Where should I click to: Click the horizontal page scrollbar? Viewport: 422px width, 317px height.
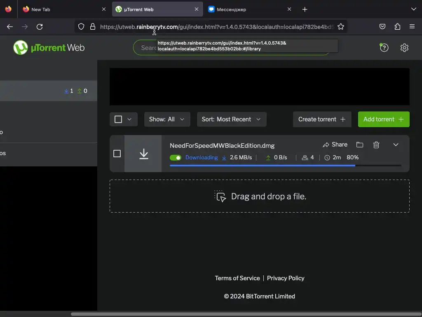pos(246,314)
